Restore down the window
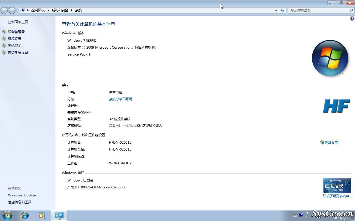355x221 pixels. pyautogui.click(x=341, y=3)
